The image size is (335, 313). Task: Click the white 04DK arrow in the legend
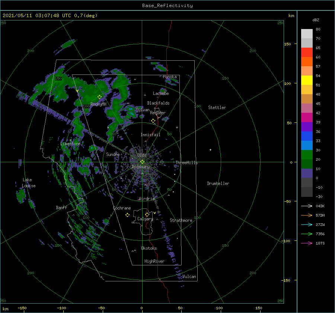click(x=307, y=206)
